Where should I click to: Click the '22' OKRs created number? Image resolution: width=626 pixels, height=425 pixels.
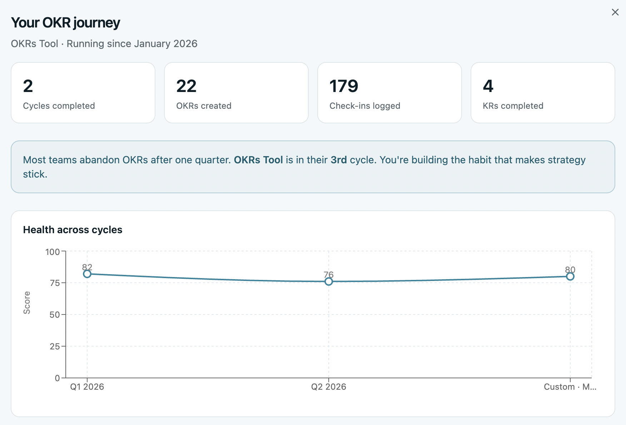[187, 86]
